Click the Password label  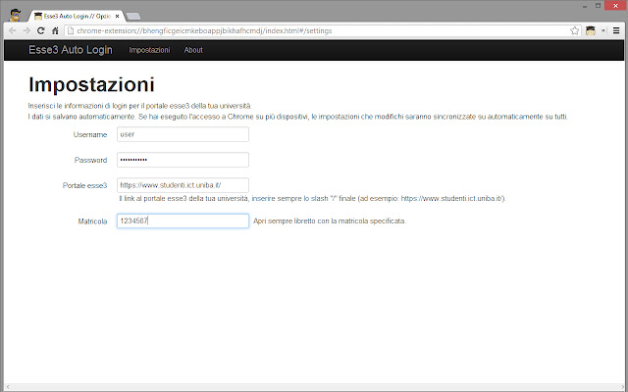[90, 160]
